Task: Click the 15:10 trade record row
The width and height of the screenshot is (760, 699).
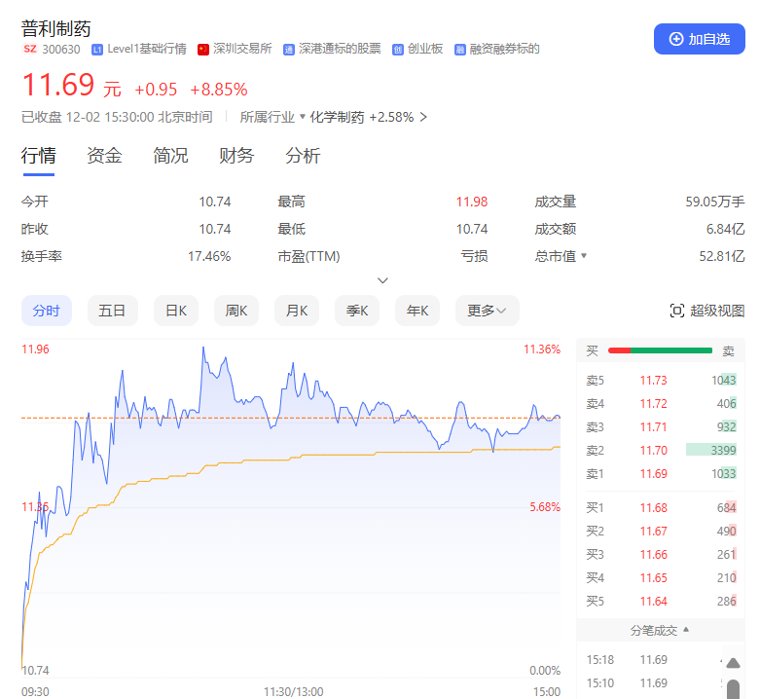Action: (653, 683)
